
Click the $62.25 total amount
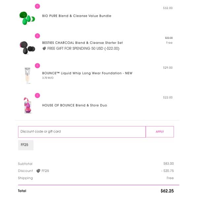click(167, 191)
